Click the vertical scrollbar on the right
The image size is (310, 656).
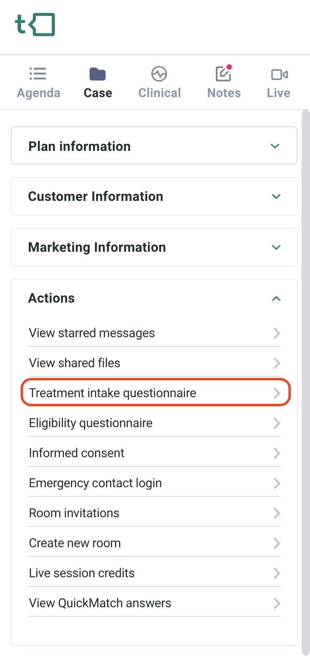[x=306, y=375]
